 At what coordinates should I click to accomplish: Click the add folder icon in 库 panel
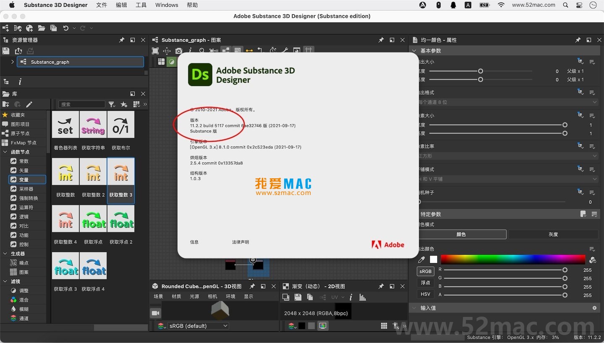pyautogui.click(x=6, y=104)
